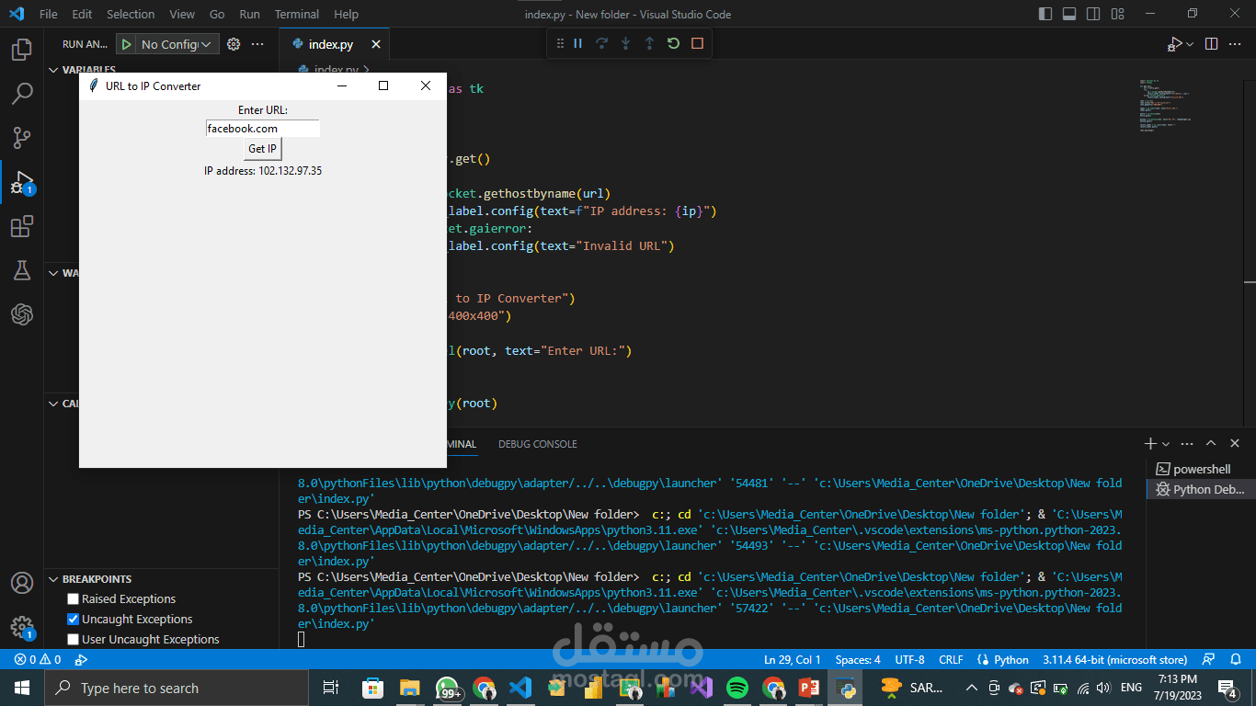The height and width of the screenshot is (706, 1256).
Task: Restart the debug session
Action: pos(674,43)
